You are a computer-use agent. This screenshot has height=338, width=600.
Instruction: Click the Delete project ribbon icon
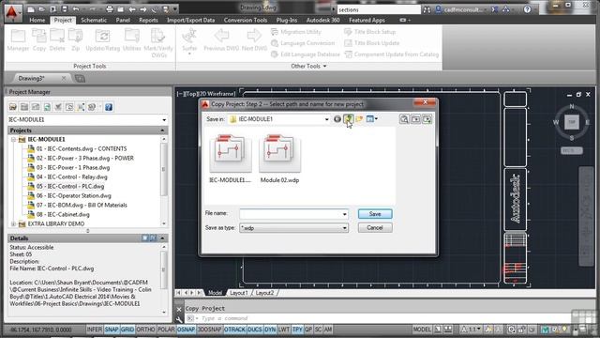tap(57, 40)
